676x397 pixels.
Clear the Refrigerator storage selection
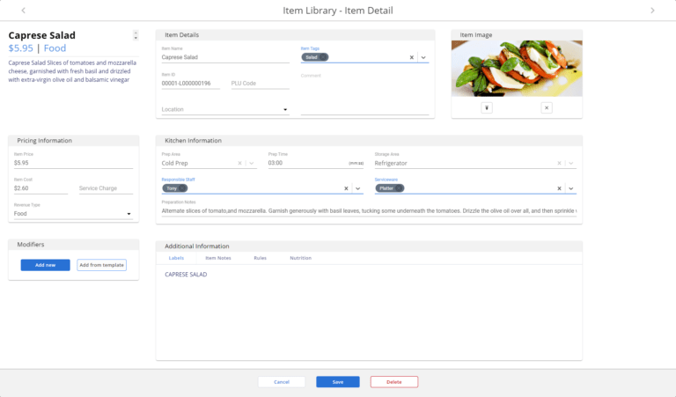pyautogui.click(x=559, y=164)
